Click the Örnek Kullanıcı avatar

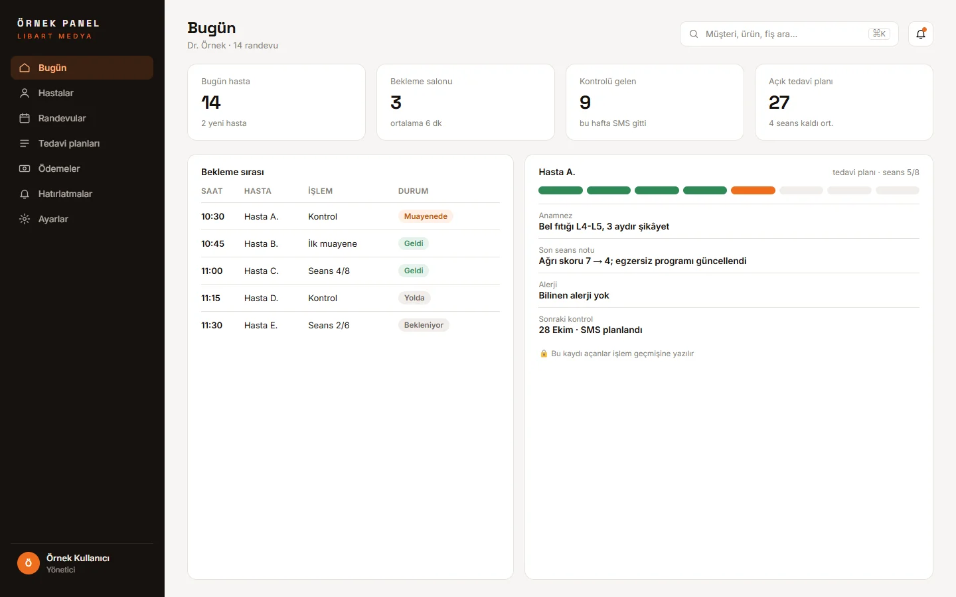point(29,563)
